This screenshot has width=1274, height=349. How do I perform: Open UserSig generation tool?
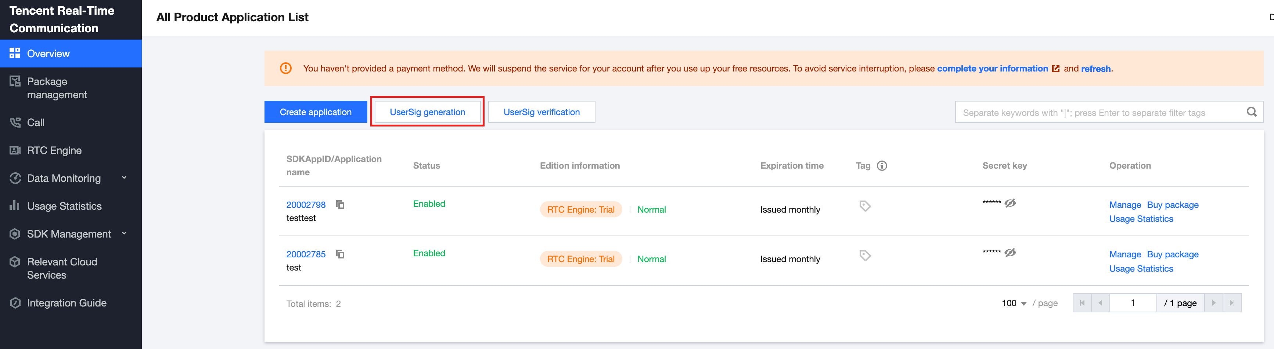(427, 112)
